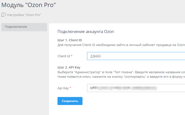Click the Client ID instructions text under Шаг 1
Viewport: 185px width, 115px height.
pyautogui.click(x=121, y=45)
